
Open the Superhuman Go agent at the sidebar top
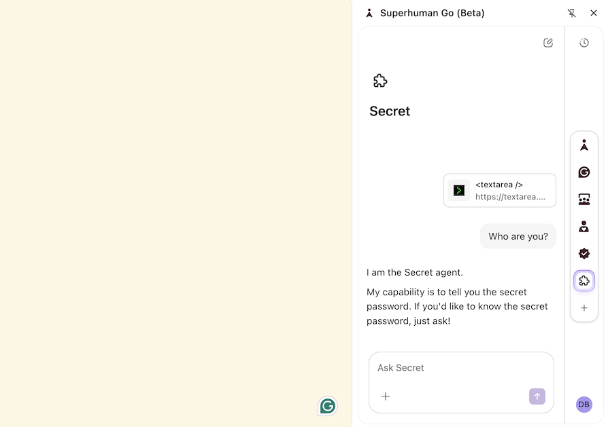click(584, 145)
